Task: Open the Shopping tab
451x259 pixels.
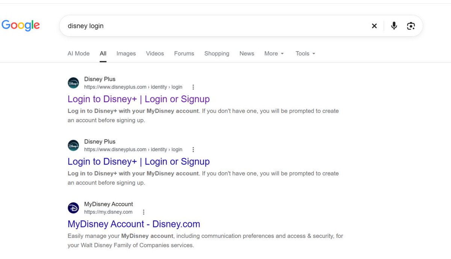Action: tap(217, 53)
